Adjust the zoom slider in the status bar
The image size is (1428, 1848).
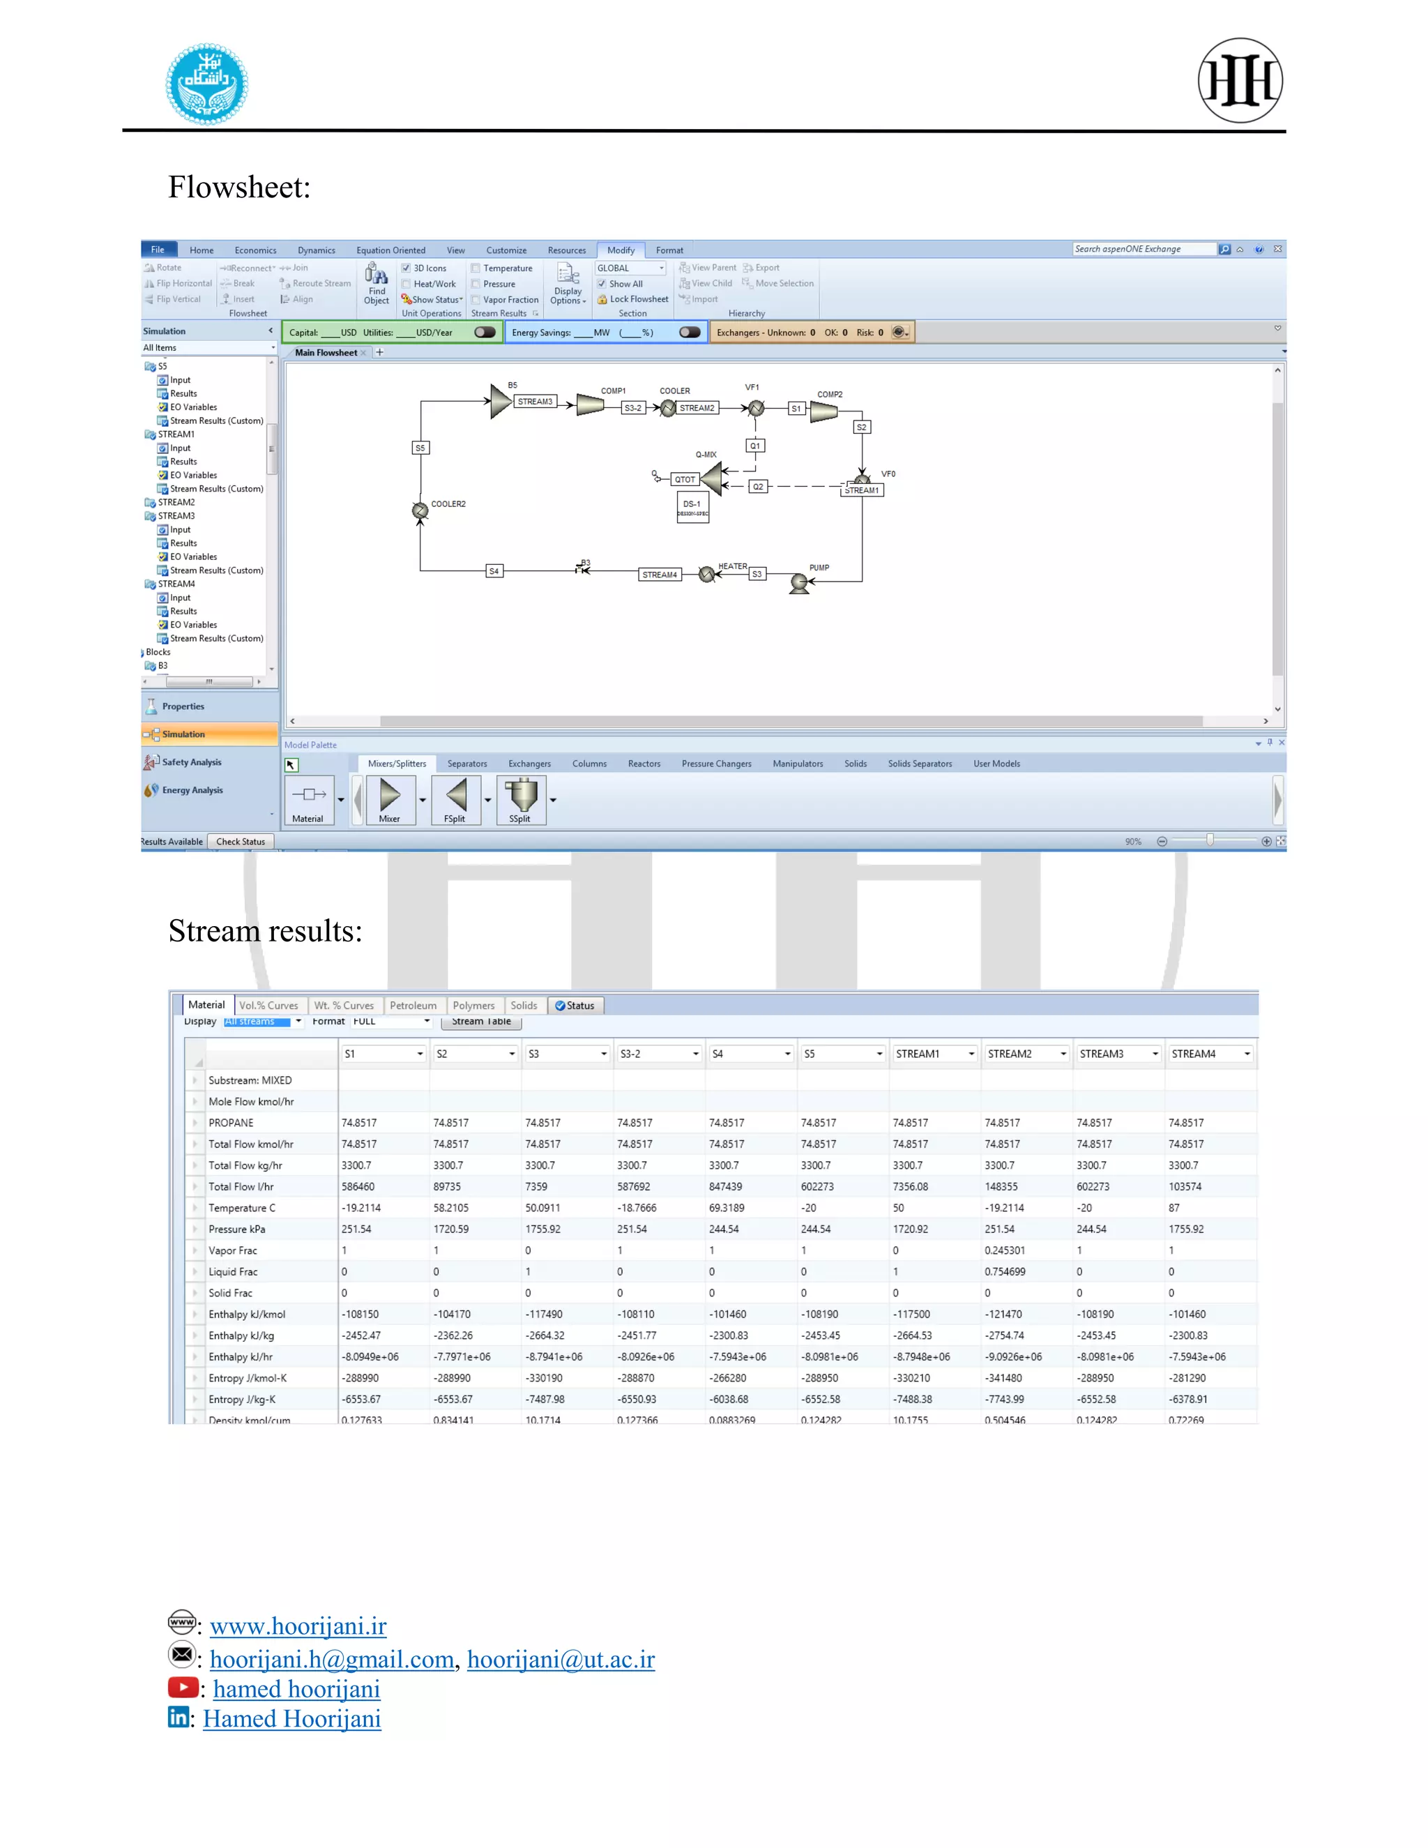1210,840
